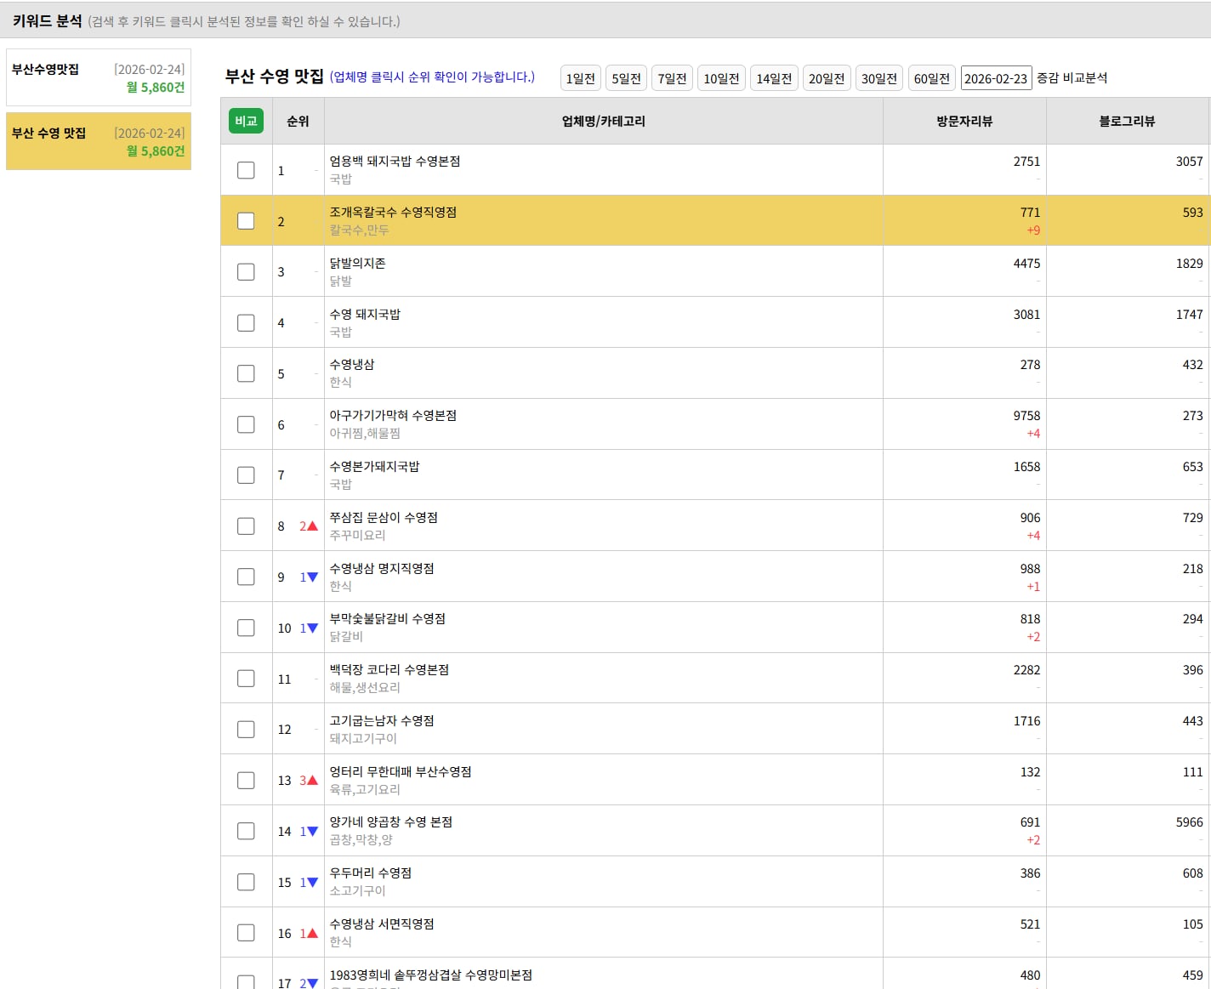1211x989 pixels.
Task: Switch to the 7일전 comparison range
Action: 672,78
